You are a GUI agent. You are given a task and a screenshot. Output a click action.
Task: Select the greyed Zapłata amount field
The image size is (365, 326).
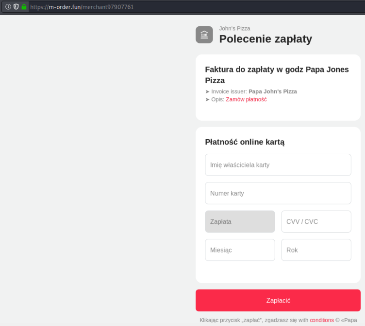click(240, 221)
